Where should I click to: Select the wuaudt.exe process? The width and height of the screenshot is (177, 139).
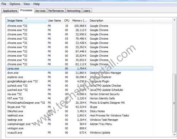tap(80, 133)
